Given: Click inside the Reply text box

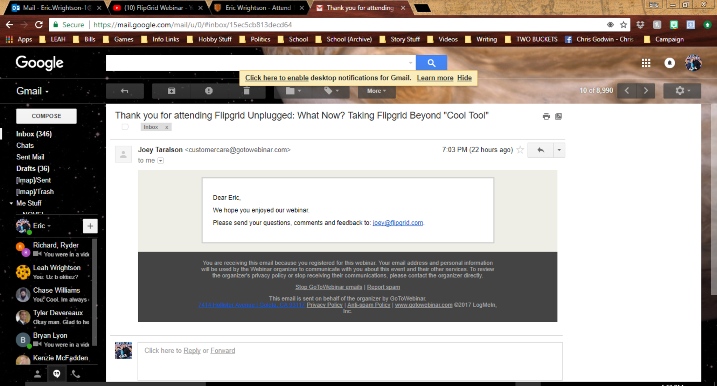Looking at the screenshot, I should pos(350,364).
